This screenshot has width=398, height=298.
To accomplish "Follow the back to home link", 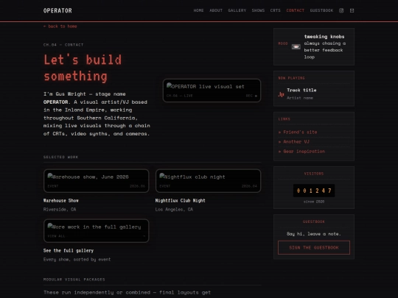I will point(60,26).
